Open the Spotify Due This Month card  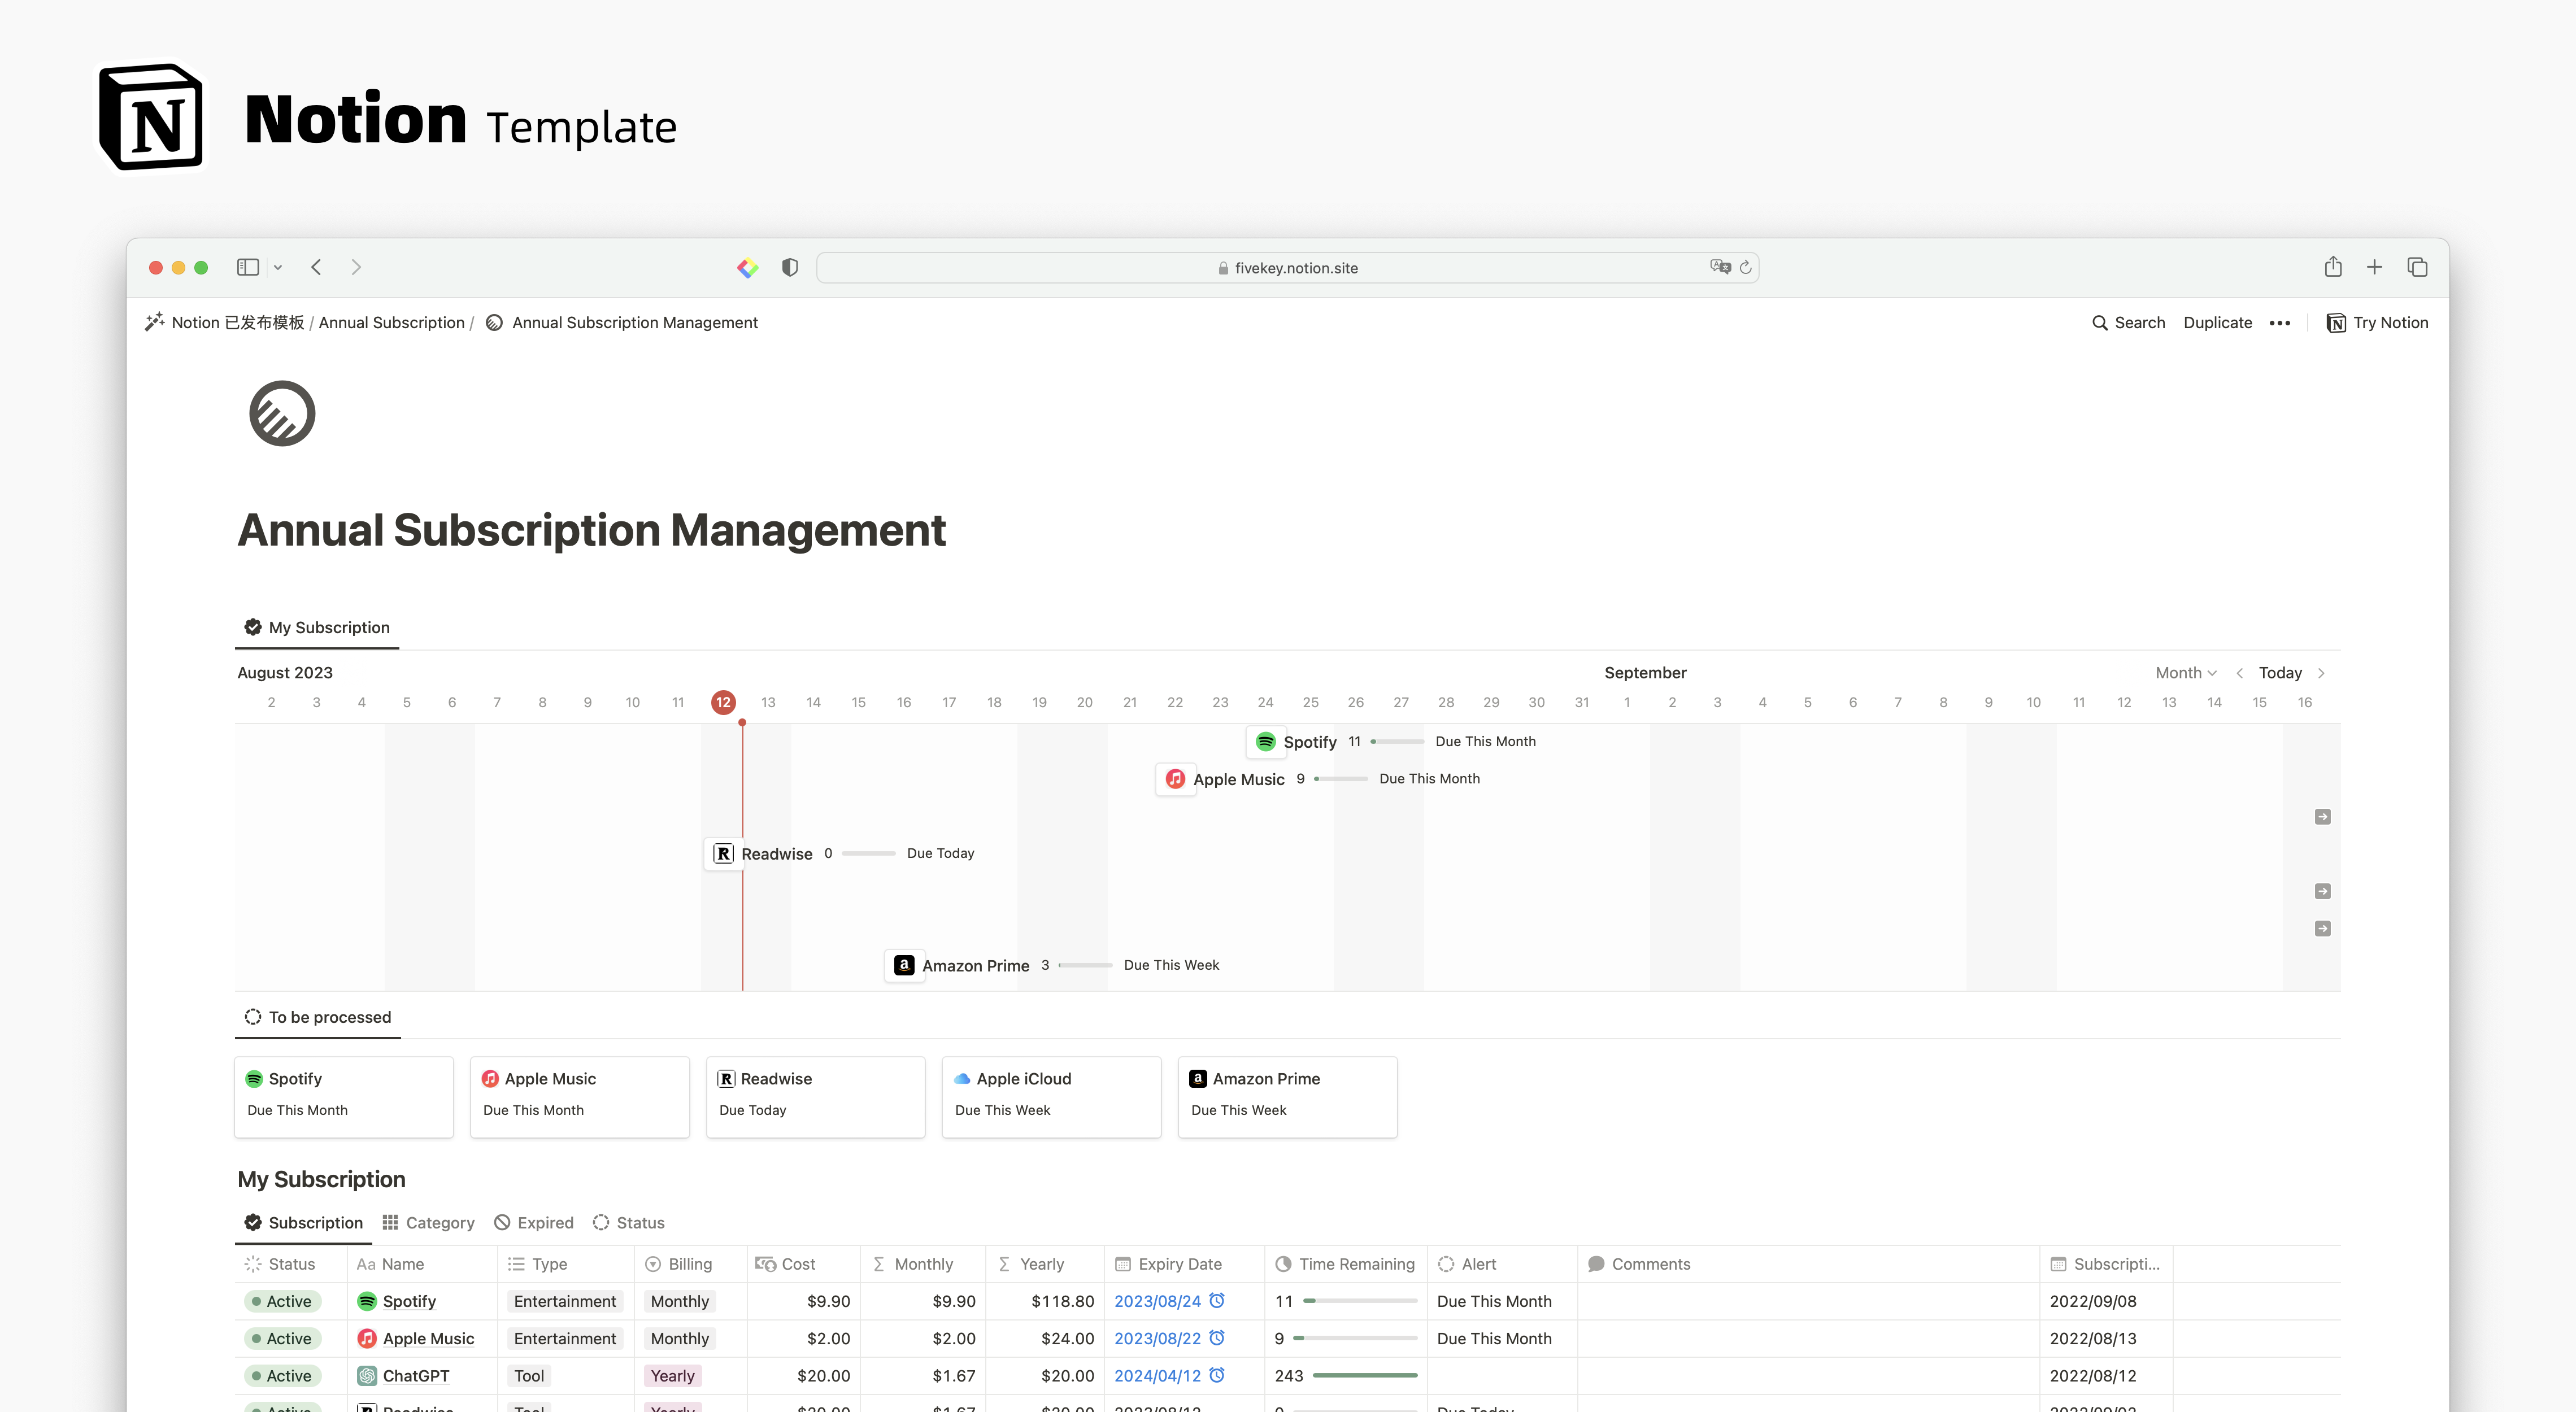(x=344, y=1096)
